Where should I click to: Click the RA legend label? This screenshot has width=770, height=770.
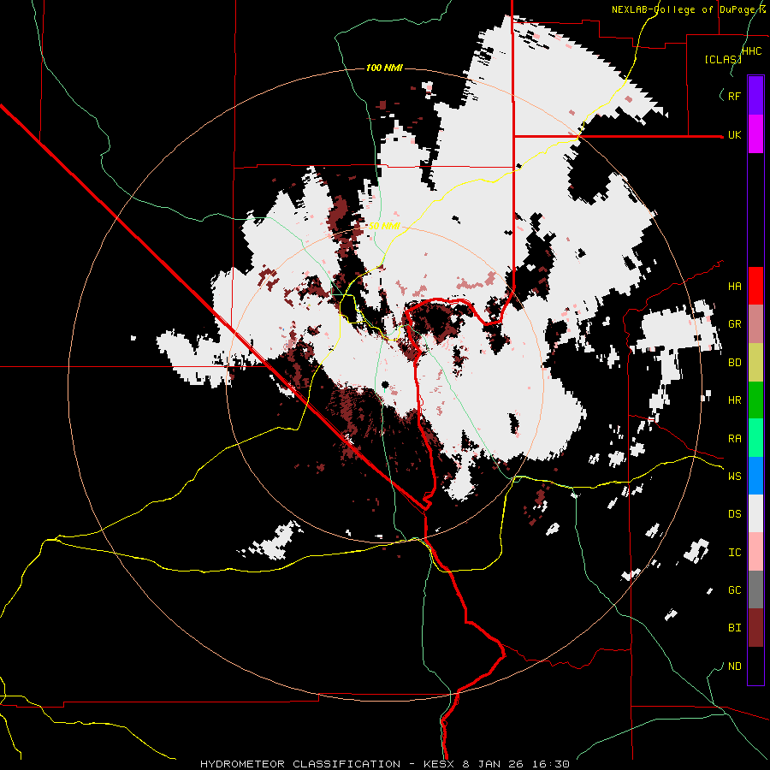tap(734, 439)
